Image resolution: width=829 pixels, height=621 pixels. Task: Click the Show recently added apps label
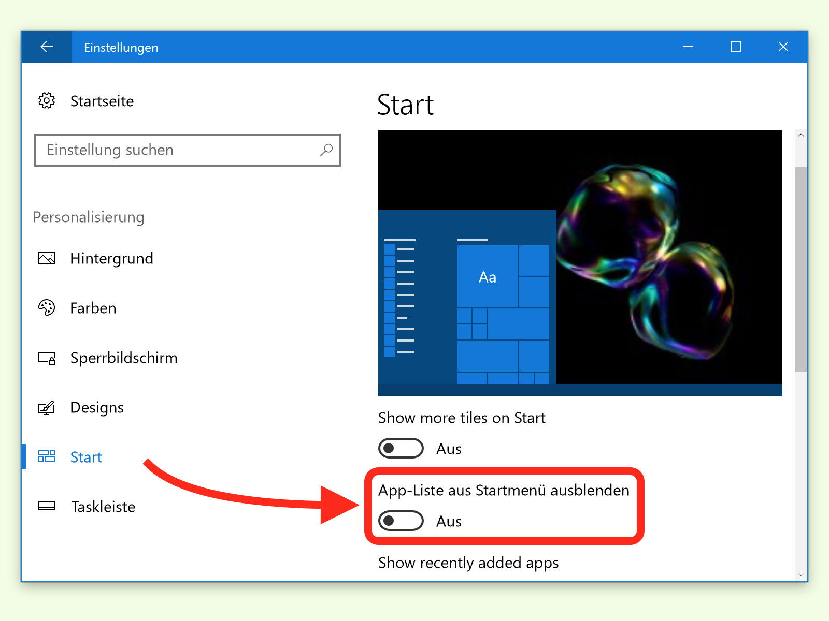coord(468,563)
